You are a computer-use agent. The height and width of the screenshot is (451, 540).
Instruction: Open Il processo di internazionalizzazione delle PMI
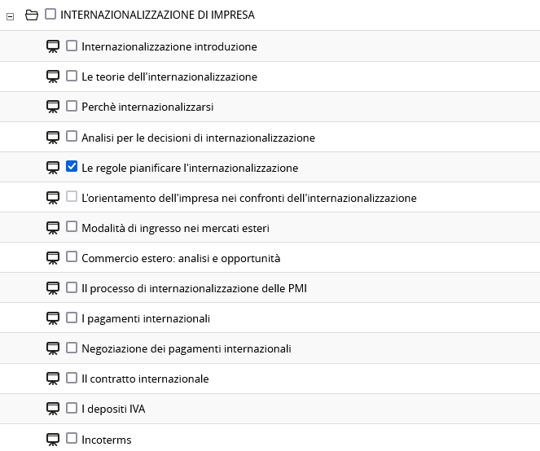[194, 288]
